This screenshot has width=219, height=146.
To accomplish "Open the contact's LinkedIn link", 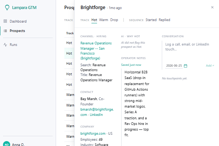I will click(x=96, y=115).
